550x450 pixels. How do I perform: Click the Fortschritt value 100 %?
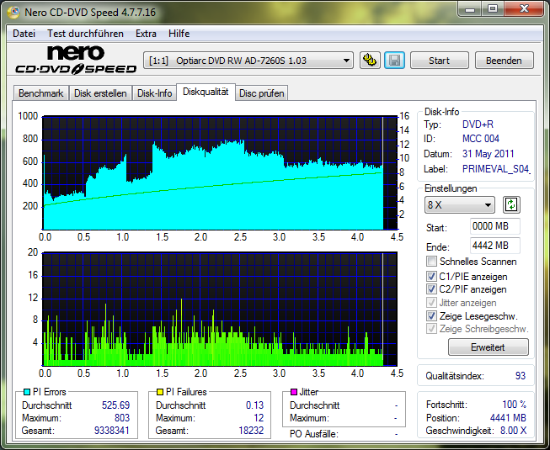click(515, 405)
